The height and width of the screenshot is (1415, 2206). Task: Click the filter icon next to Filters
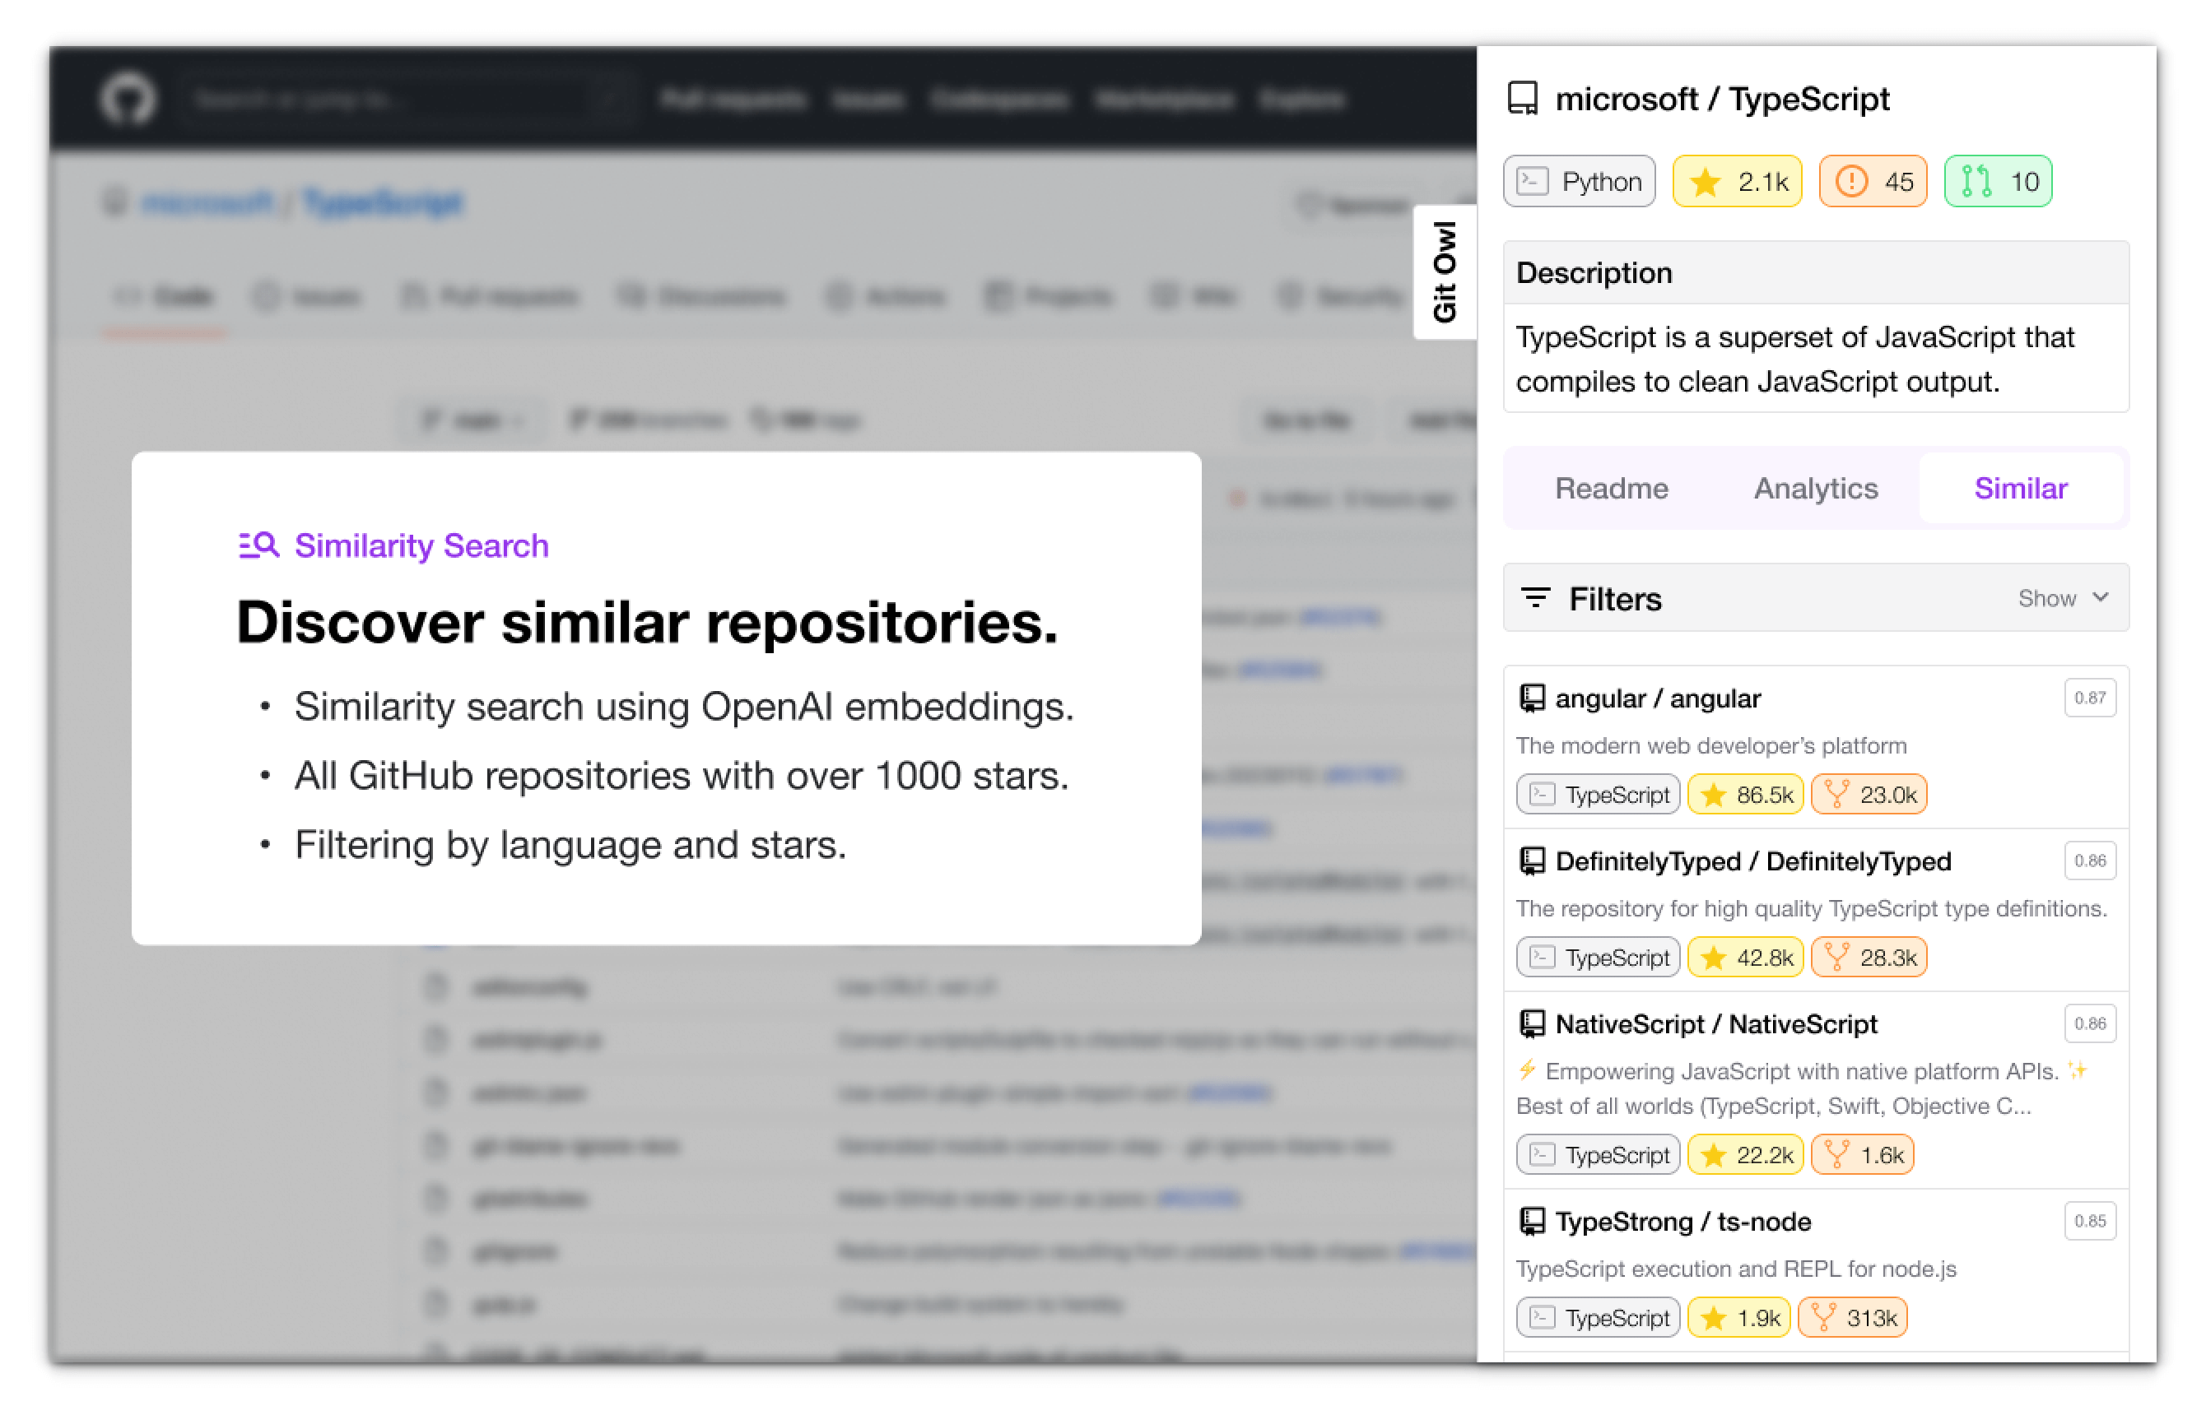click(1538, 597)
